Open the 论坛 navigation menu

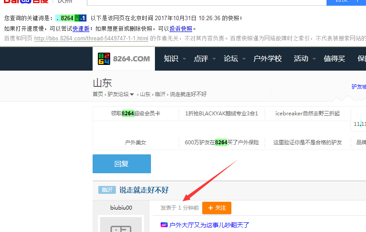231,58
